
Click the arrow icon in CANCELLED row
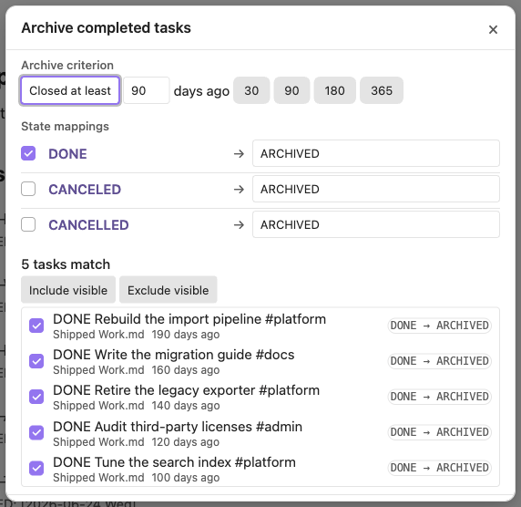point(239,225)
